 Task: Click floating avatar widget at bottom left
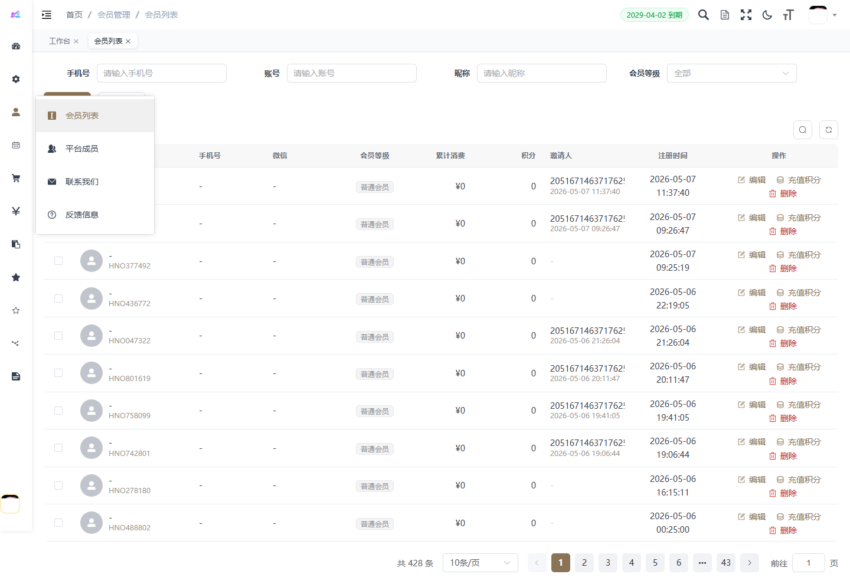pyautogui.click(x=10, y=504)
